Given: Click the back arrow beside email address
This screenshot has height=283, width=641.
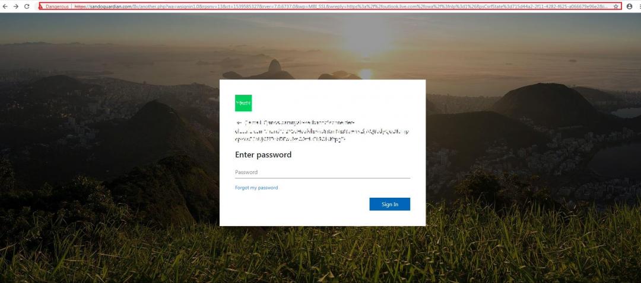Looking at the screenshot, I should [239, 123].
